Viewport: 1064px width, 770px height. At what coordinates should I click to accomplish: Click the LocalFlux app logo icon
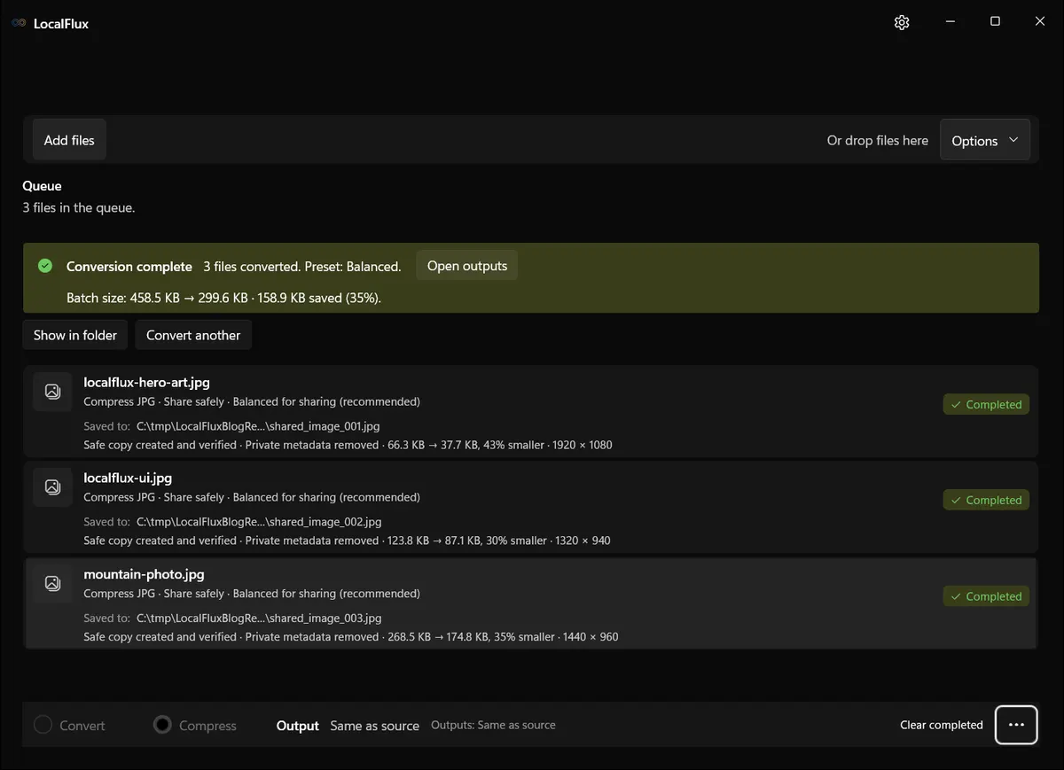(x=19, y=23)
